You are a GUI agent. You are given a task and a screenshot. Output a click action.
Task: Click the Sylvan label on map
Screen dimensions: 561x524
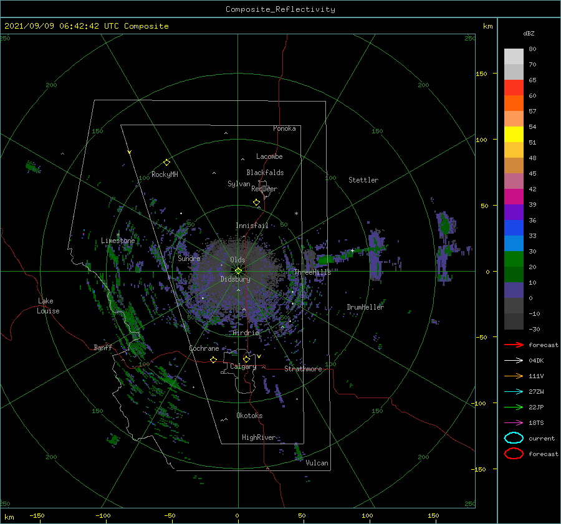239,184
